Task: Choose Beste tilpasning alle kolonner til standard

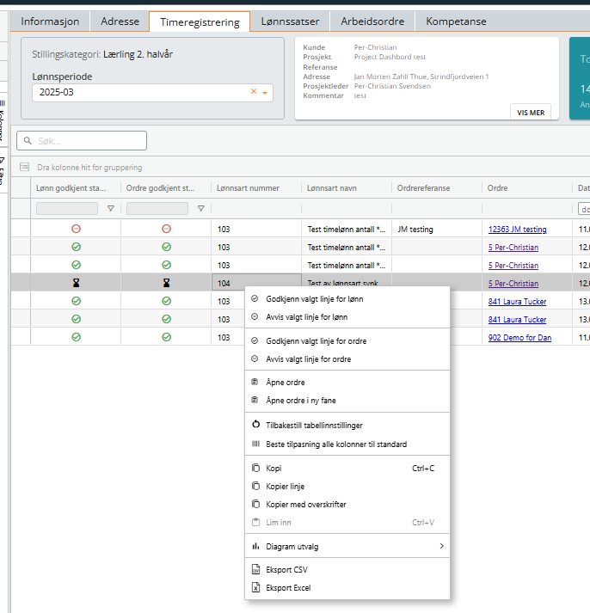Action: click(347, 444)
